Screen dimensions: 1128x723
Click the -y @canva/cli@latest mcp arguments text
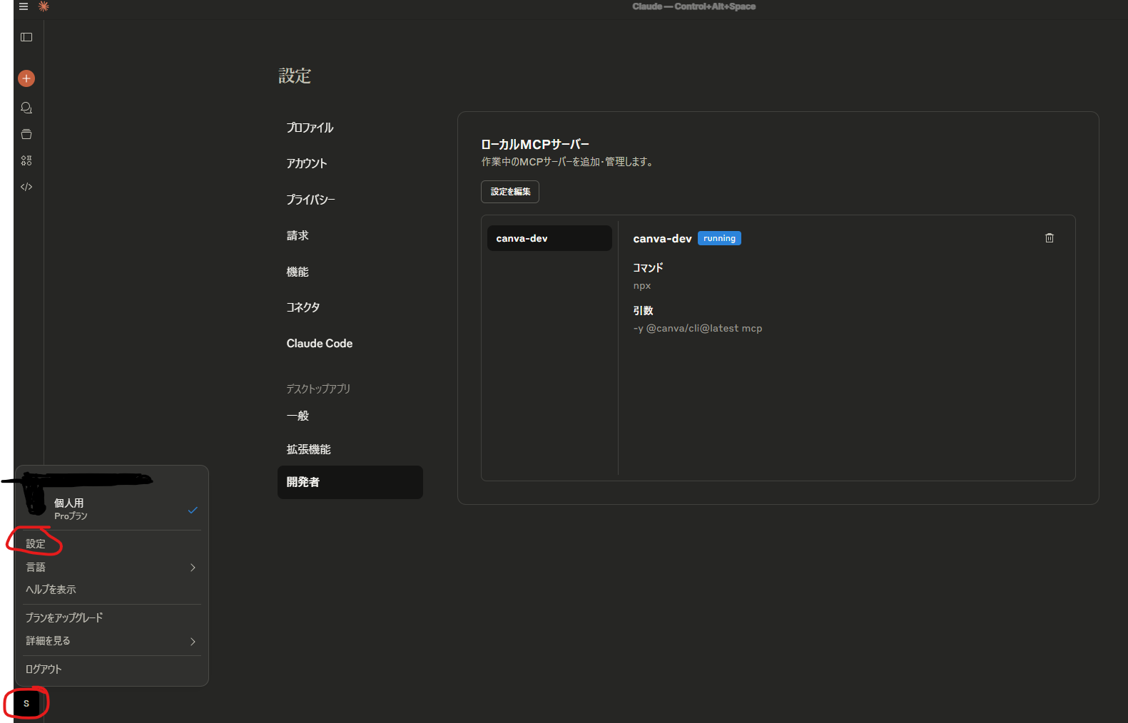click(x=698, y=329)
